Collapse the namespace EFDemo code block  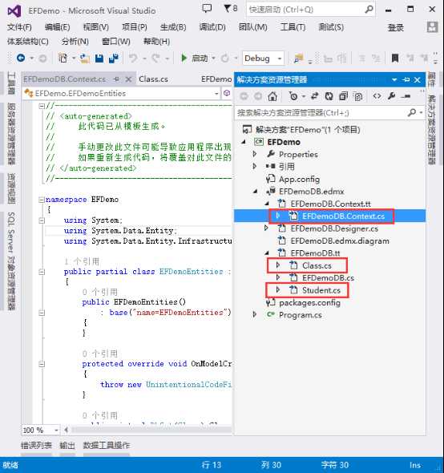tap(42, 200)
